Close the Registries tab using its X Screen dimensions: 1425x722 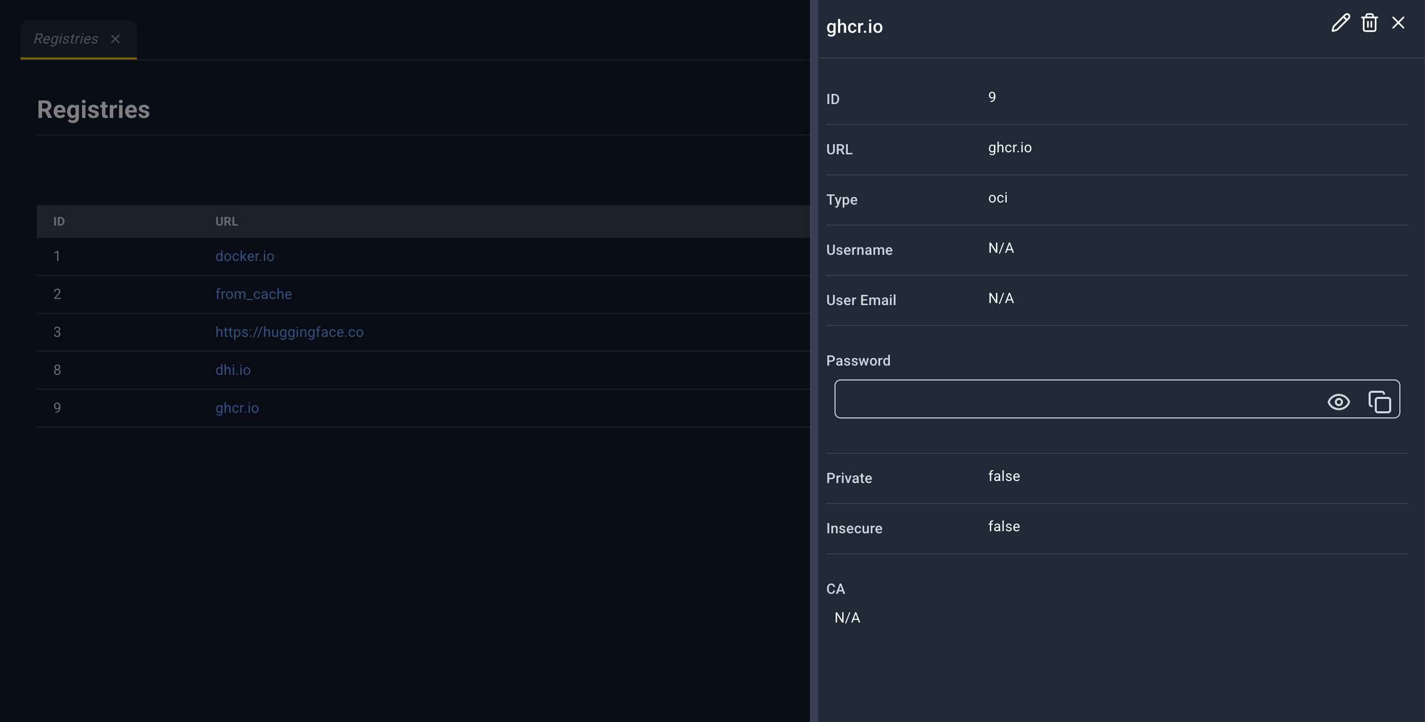click(x=115, y=39)
